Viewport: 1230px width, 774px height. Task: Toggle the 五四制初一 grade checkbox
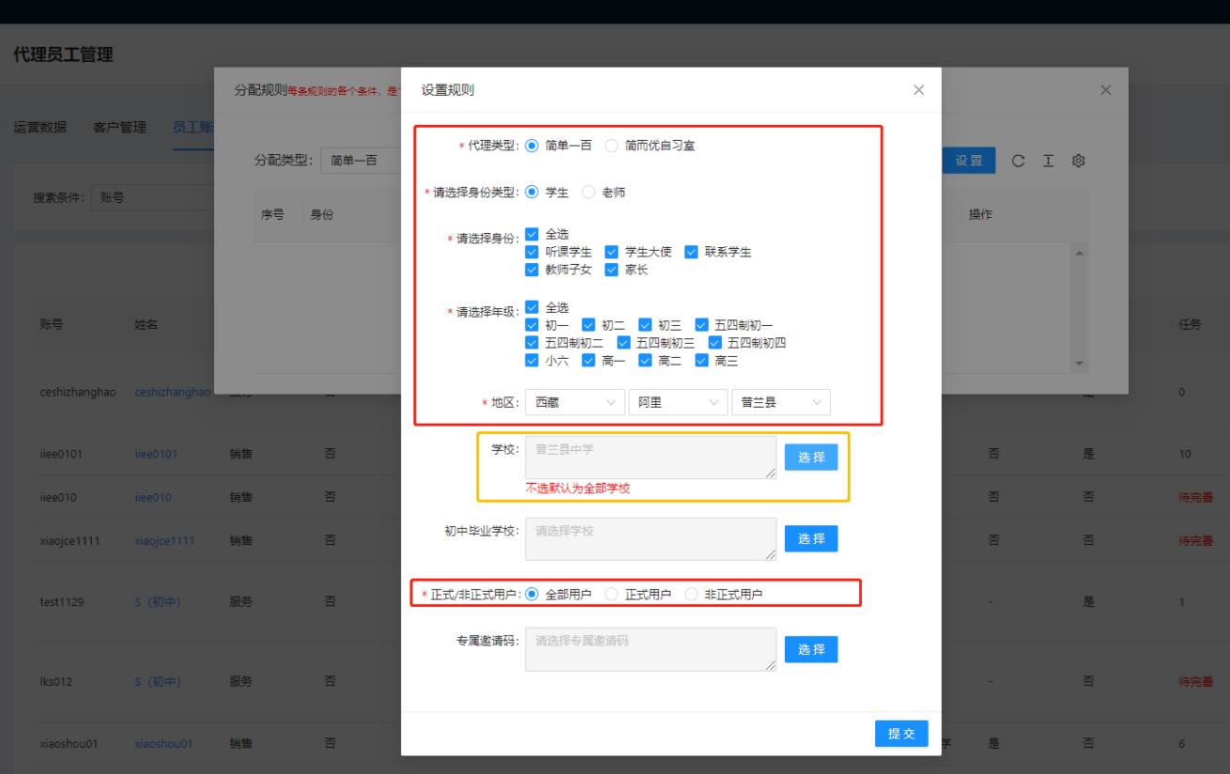(701, 325)
